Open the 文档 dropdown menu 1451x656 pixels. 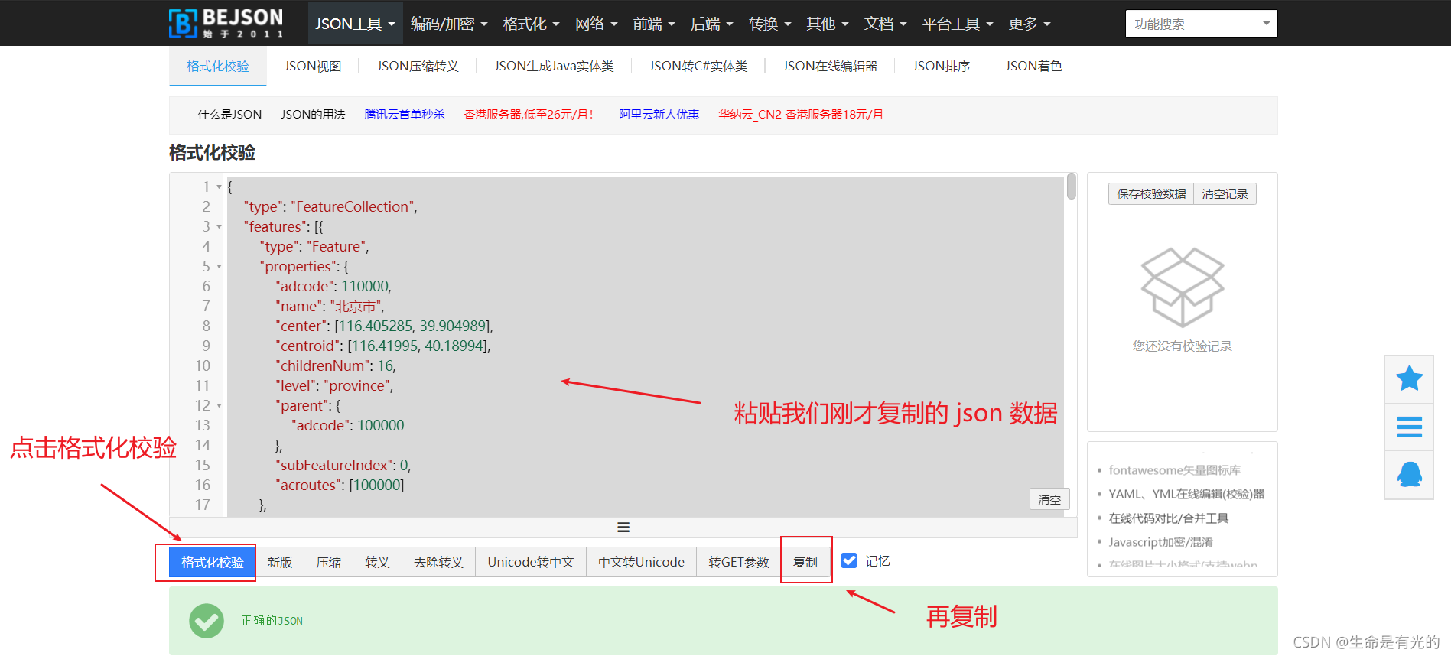coord(885,24)
